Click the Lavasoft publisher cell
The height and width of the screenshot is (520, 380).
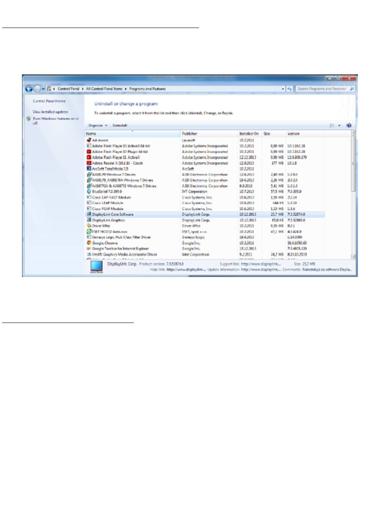(188, 140)
